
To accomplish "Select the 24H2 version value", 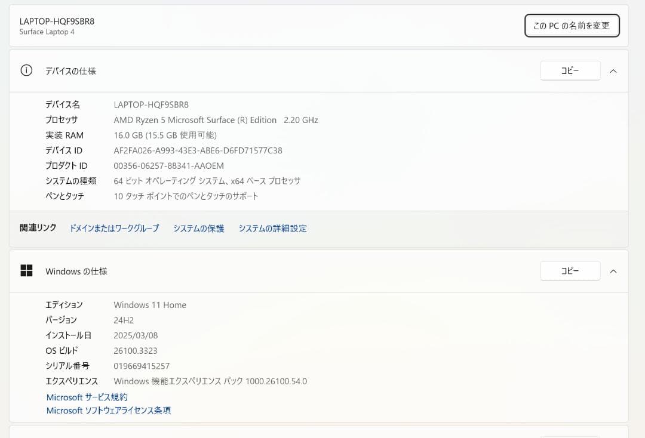I will (x=124, y=320).
